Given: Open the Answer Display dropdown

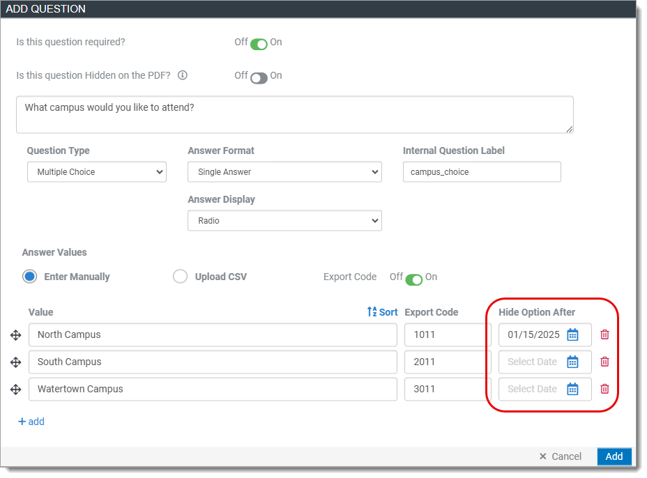Looking at the screenshot, I should [284, 221].
